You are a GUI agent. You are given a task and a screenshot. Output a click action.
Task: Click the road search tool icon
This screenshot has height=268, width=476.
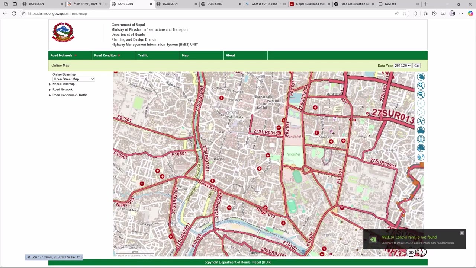[x=421, y=148]
